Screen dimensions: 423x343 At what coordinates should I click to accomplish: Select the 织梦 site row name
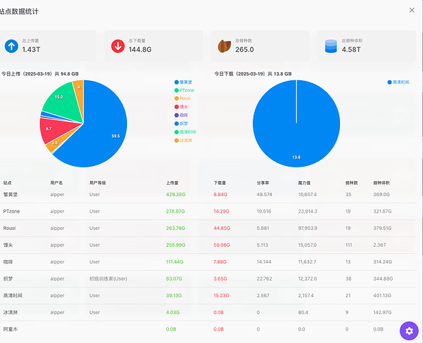pos(8,279)
